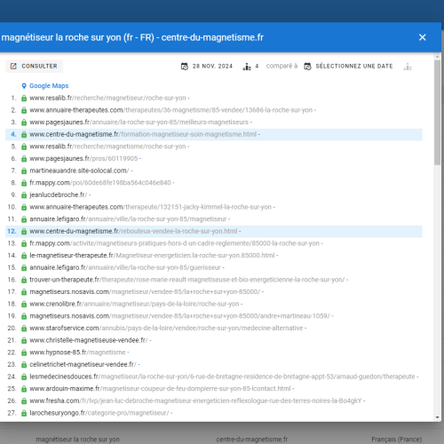Viewport: 444px width, 444px height.
Task: Open result 15 annuaire.lefigaro.fr guerisseur
Action: coord(125,268)
